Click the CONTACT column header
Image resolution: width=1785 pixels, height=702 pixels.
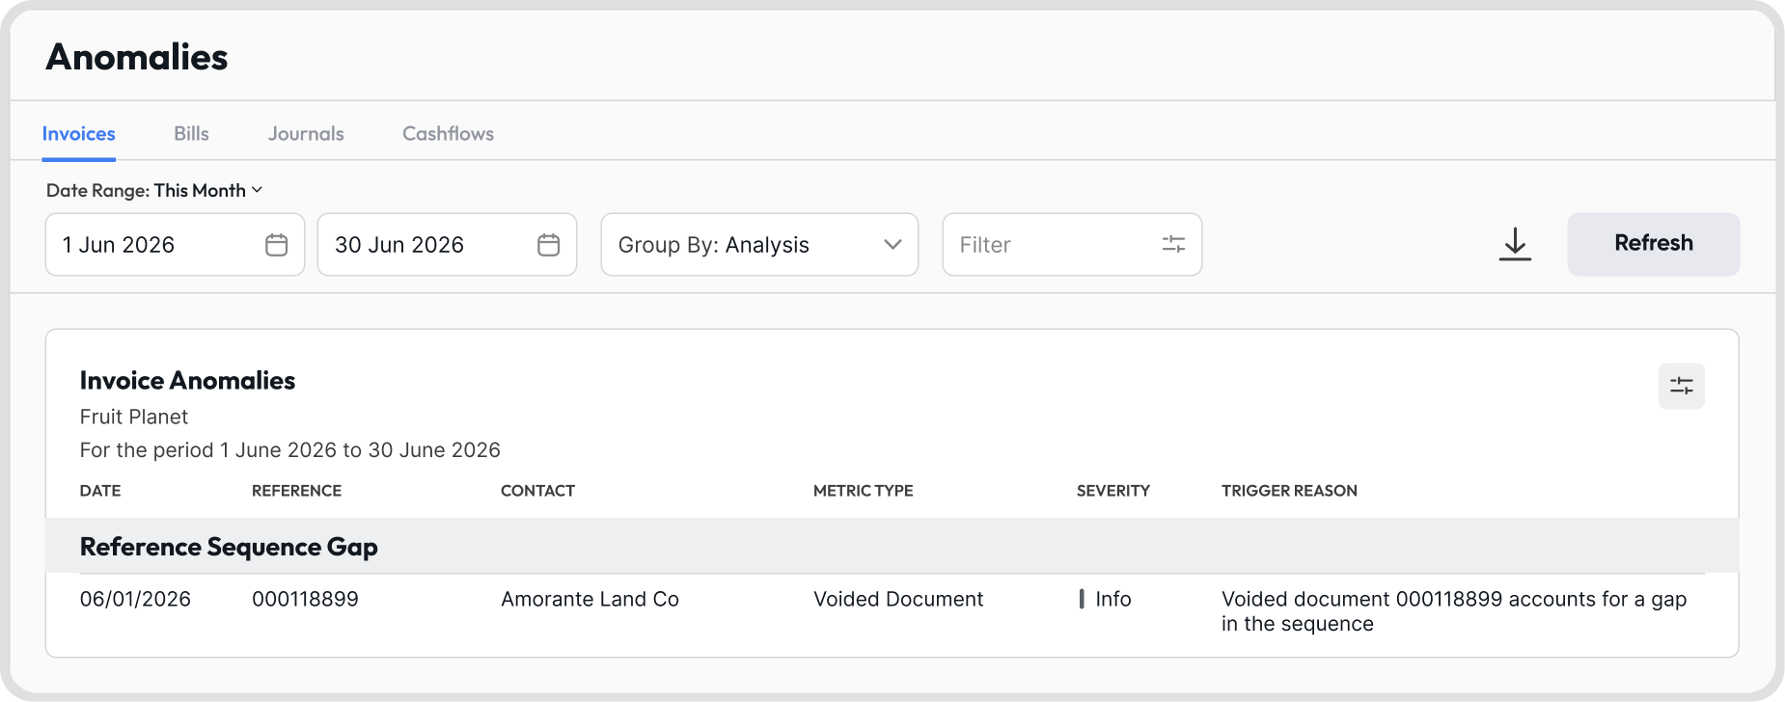[x=537, y=491]
